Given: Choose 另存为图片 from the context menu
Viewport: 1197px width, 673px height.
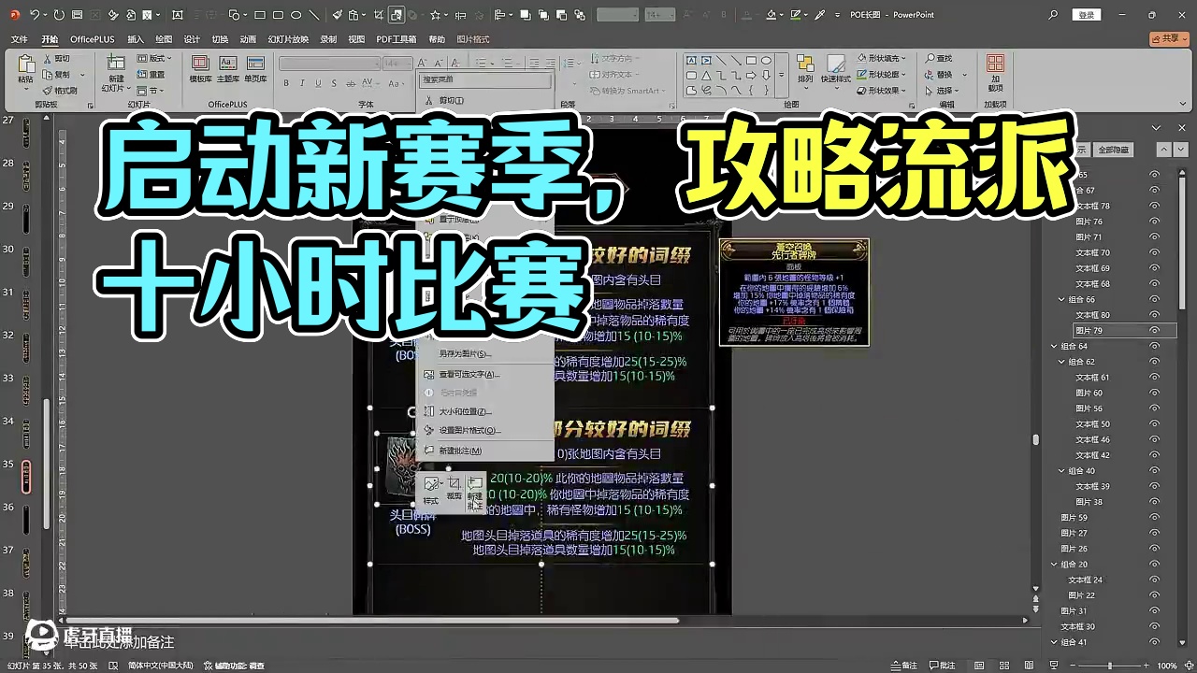Looking at the screenshot, I should tap(464, 353).
